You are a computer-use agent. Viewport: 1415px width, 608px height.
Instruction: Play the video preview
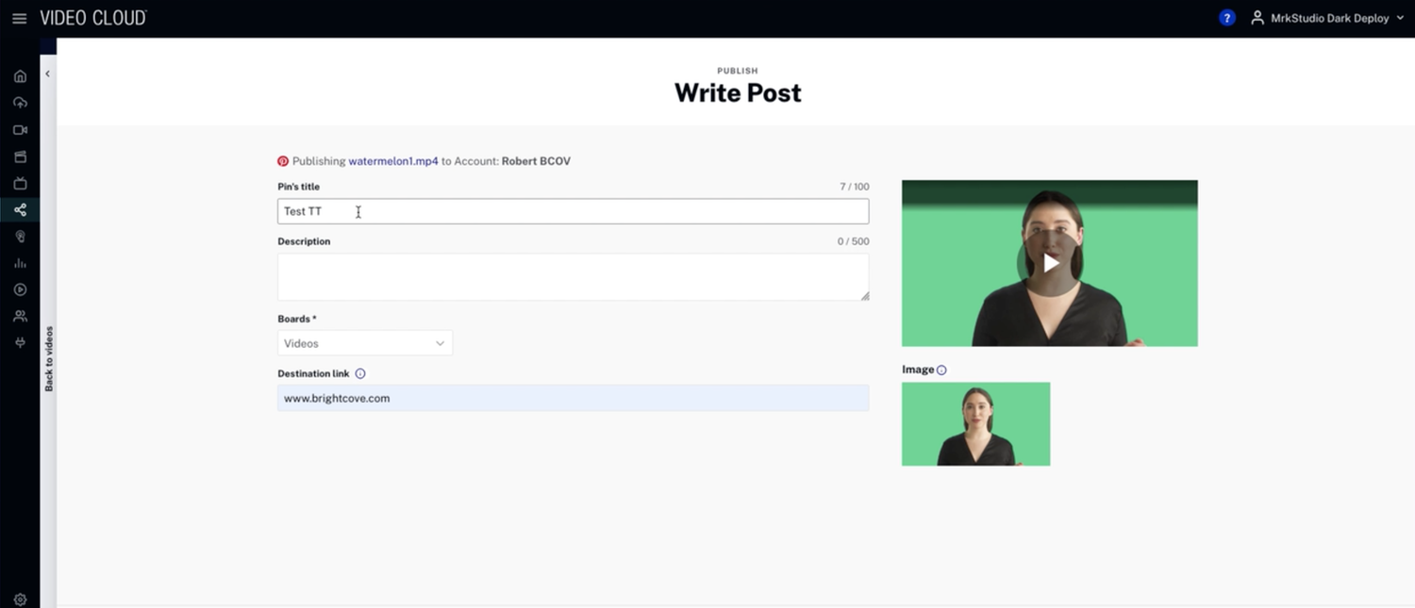coord(1050,263)
